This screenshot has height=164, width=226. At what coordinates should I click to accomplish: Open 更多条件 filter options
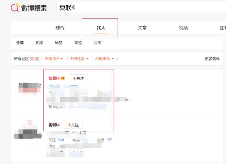(212, 59)
